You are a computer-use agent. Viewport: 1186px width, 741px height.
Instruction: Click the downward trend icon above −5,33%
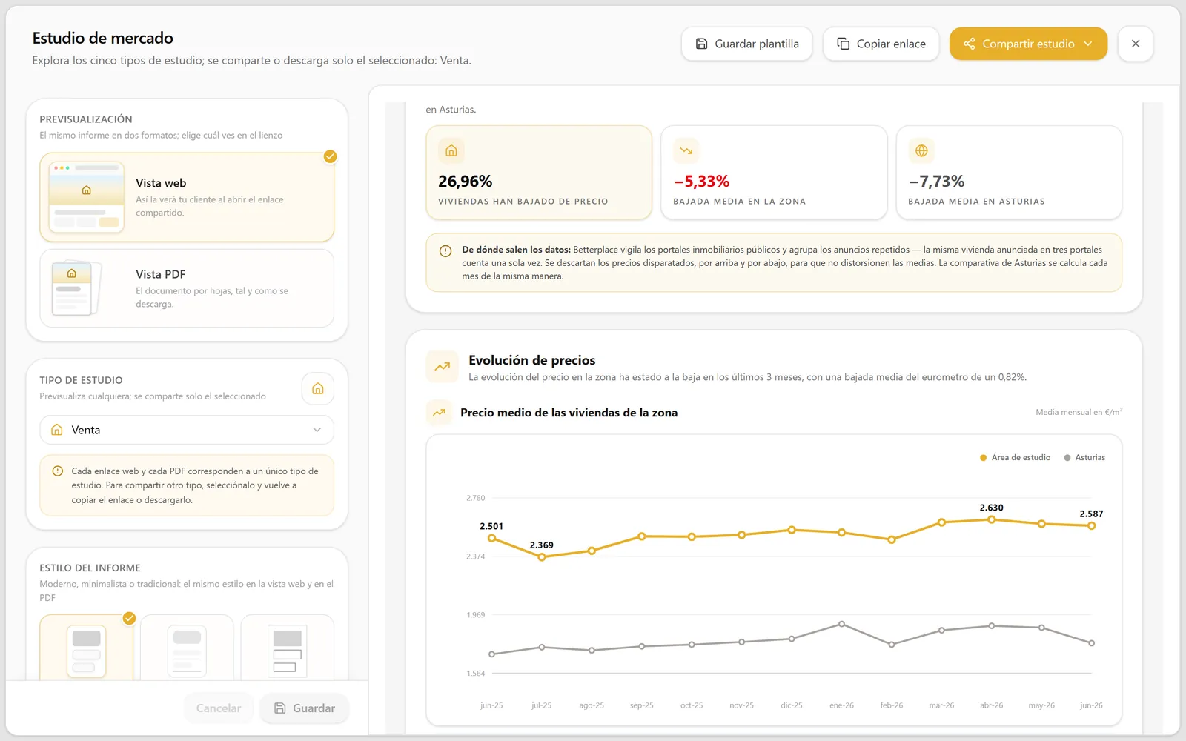coord(686,150)
